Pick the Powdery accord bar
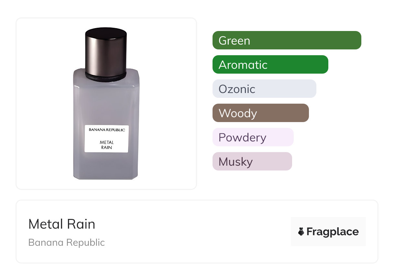Screen dimensions: 394x279 pos(253,137)
